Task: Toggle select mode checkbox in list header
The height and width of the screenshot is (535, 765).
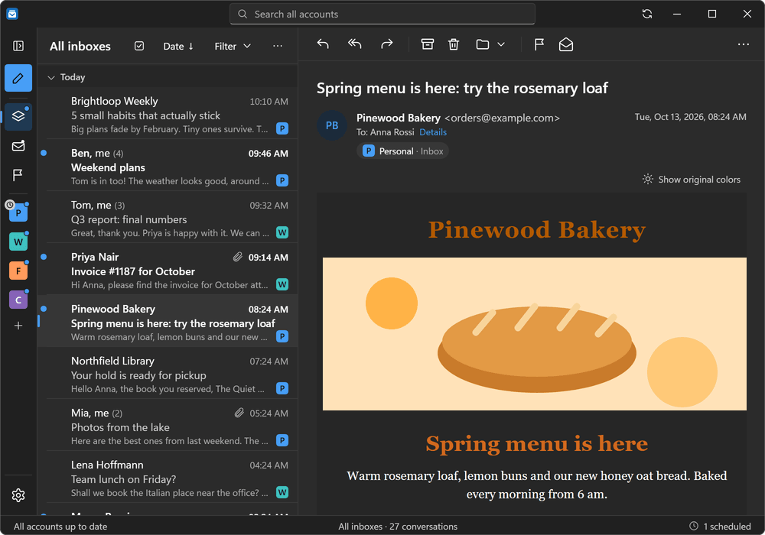Action: (139, 46)
